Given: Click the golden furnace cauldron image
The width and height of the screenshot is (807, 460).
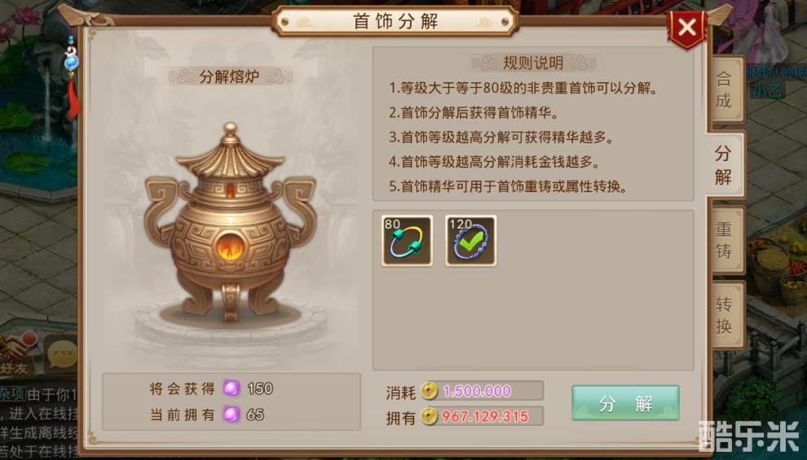Looking at the screenshot, I should (230, 221).
